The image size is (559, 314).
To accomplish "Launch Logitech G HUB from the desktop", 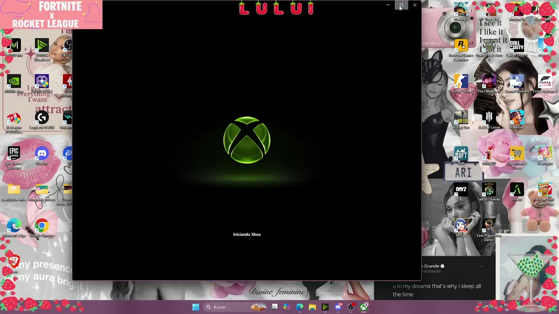I will pyautogui.click(x=42, y=120).
